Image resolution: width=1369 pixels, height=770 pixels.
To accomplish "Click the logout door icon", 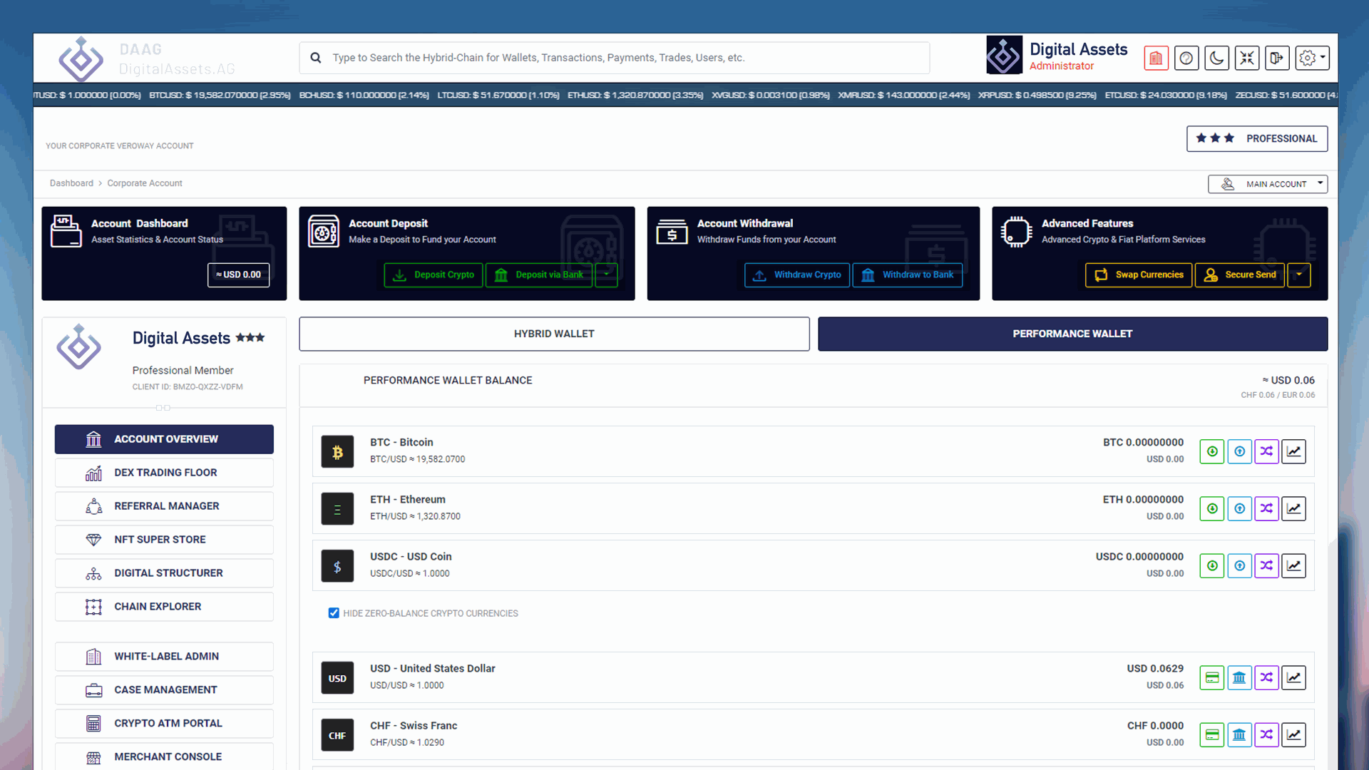I will [1277, 58].
